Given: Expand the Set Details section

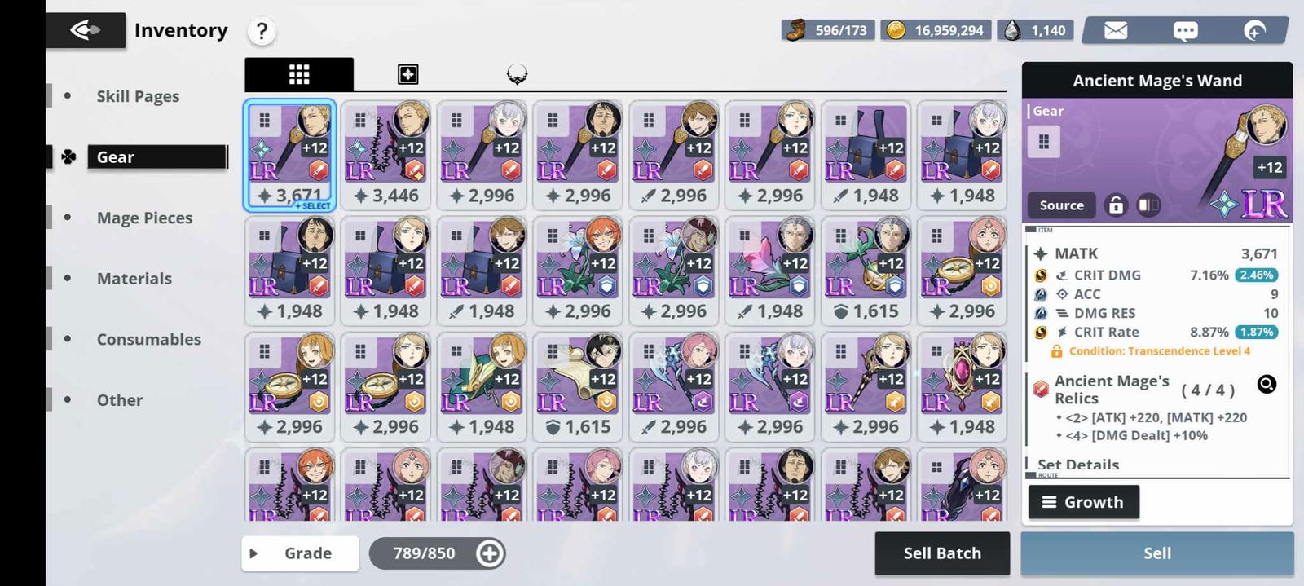Looking at the screenshot, I should tap(1078, 465).
